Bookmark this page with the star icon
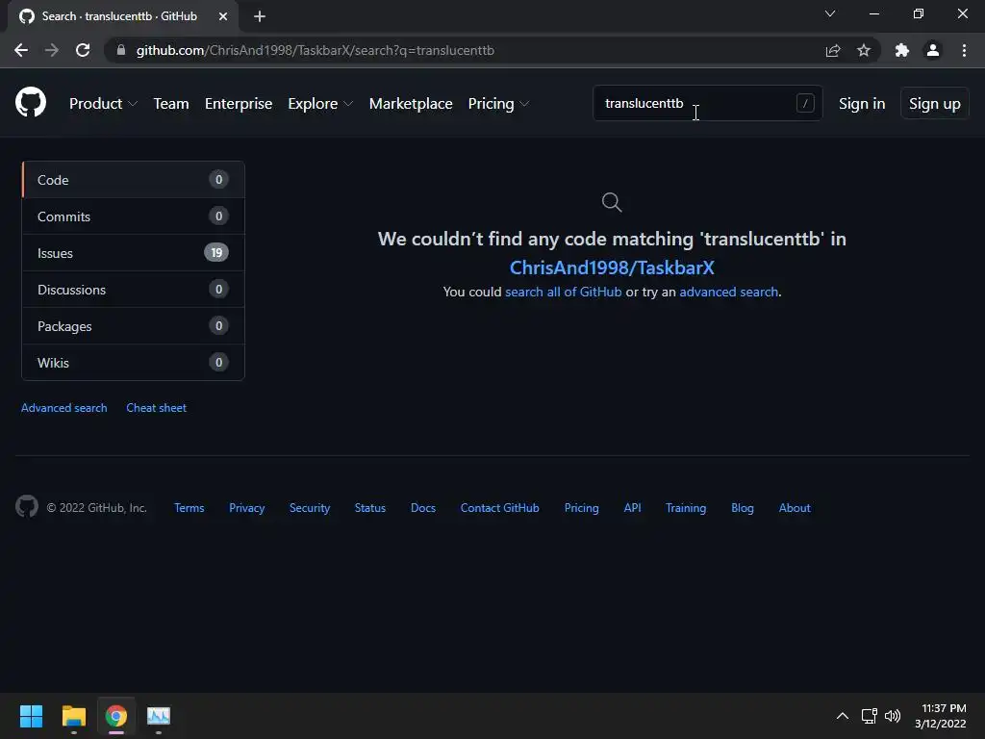Viewport: 985px width, 739px height. [x=864, y=50]
